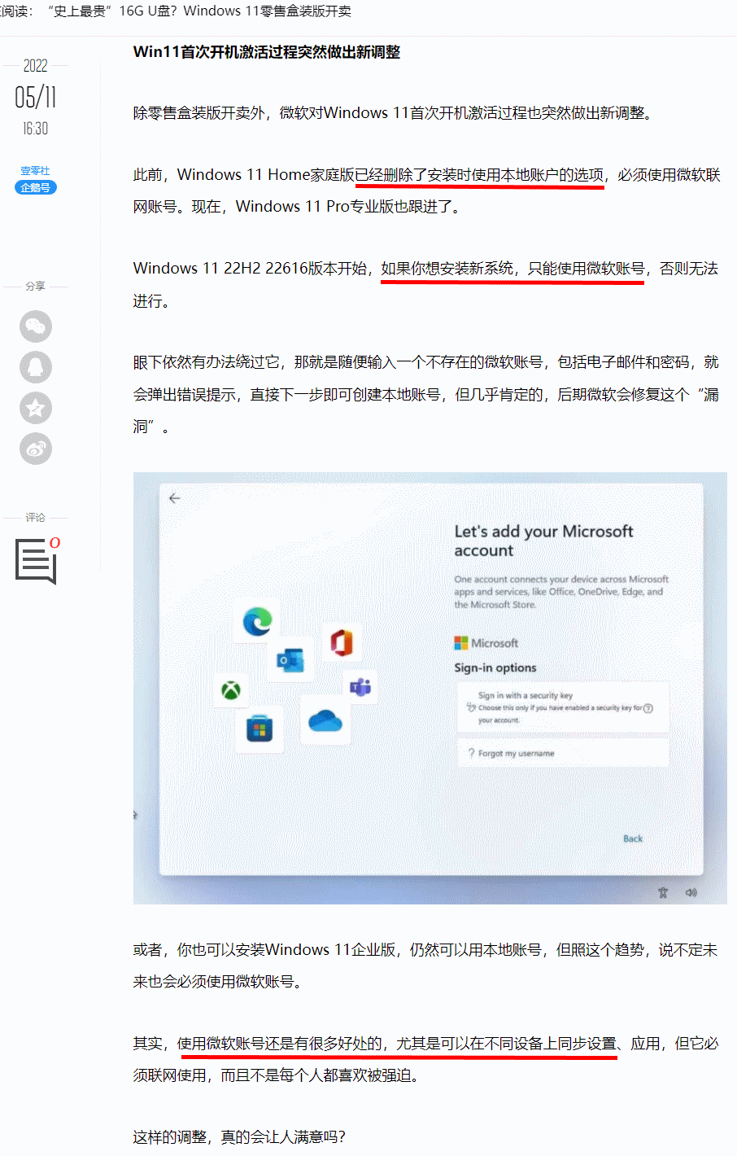Click underlined text '已经删除了安装时使用本地账户的选项'

(x=479, y=175)
